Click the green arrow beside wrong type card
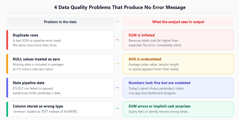The height and width of the screenshot is (120, 239). click(117, 108)
